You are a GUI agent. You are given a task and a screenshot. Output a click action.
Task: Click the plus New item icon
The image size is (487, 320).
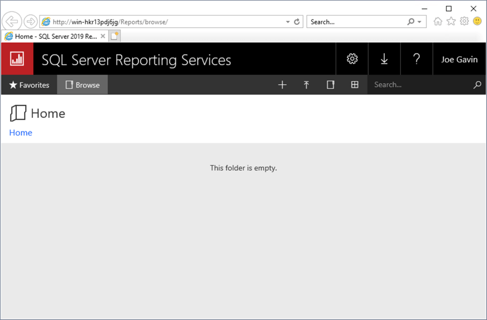tap(282, 85)
